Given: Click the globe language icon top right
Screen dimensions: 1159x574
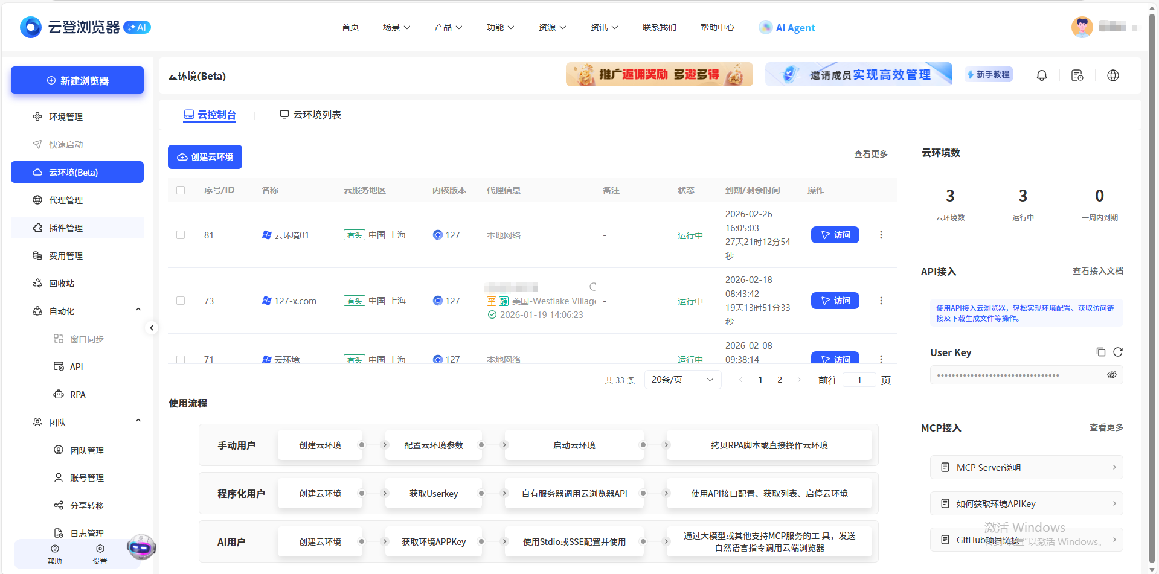Looking at the screenshot, I should coord(1113,75).
